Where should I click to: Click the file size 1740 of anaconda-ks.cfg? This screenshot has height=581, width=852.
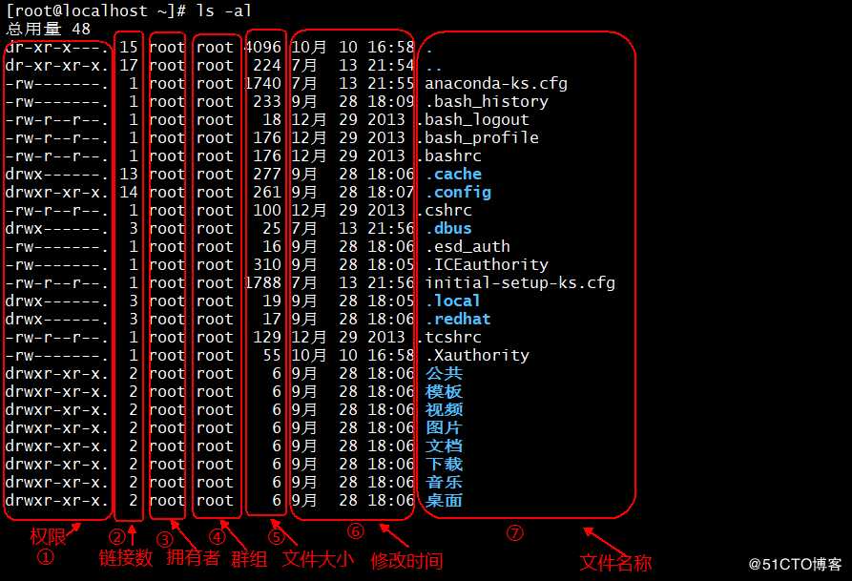pyautogui.click(x=262, y=84)
